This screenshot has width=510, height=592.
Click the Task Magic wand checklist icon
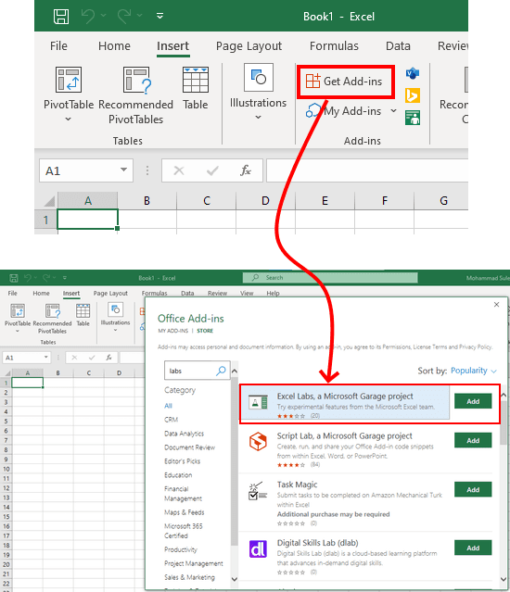point(258,491)
